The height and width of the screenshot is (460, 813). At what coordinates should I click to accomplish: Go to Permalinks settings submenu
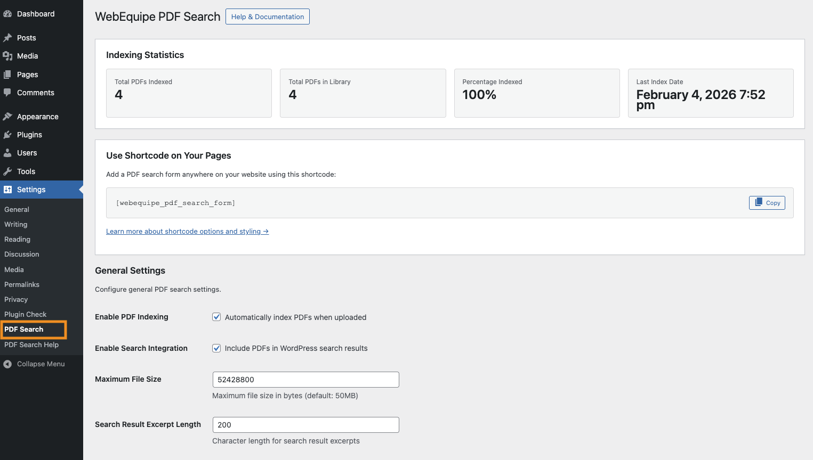pos(22,285)
